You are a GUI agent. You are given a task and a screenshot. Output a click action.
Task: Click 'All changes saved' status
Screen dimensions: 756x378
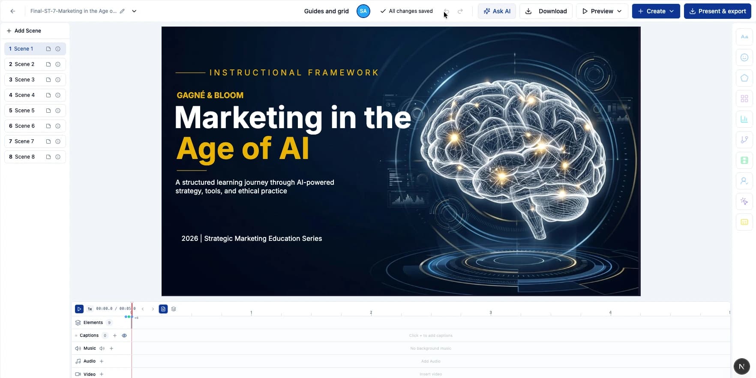[406, 11]
